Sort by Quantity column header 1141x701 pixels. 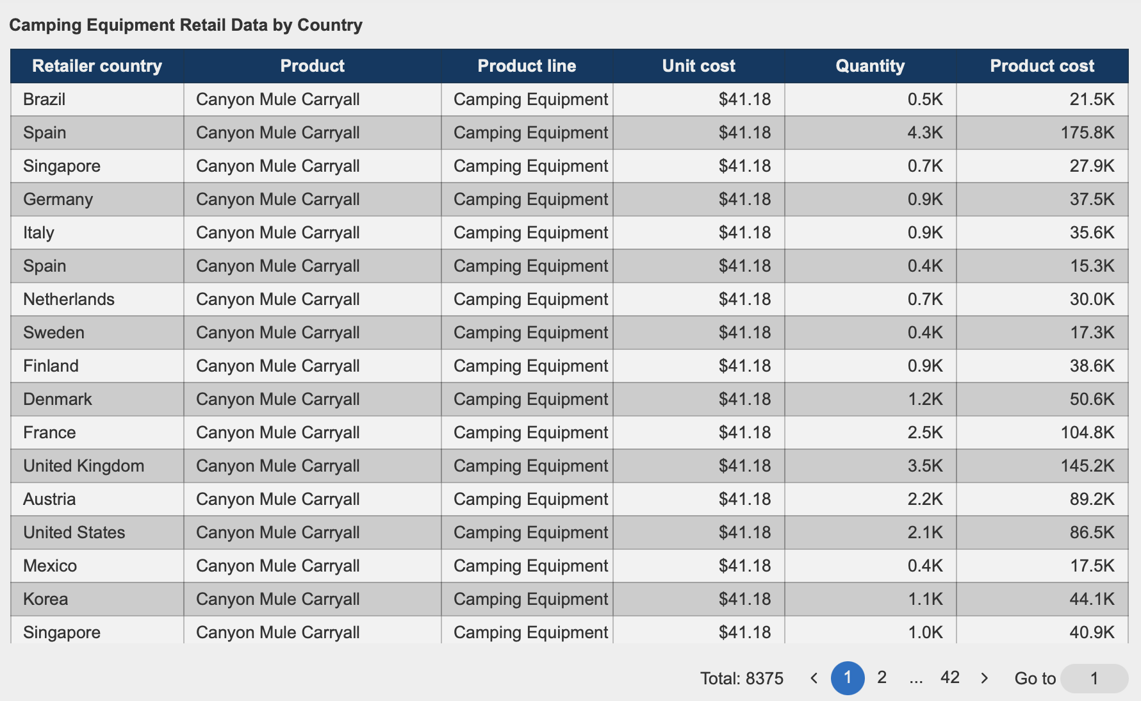(x=870, y=66)
